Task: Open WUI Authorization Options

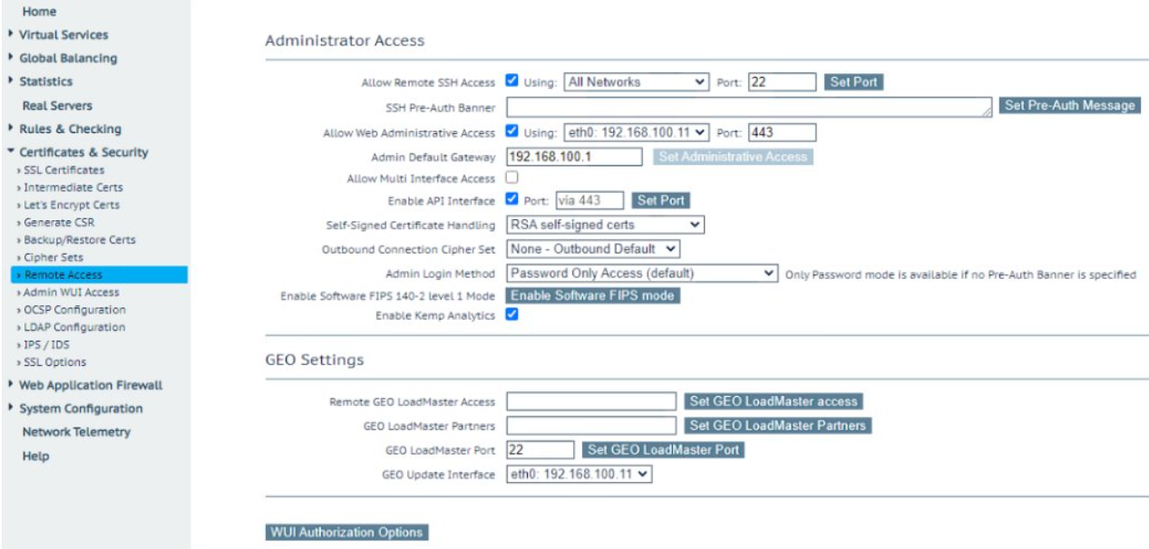Action: pos(346,532)
